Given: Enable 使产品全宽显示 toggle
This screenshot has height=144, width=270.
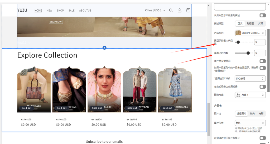Looking at the screenshot, I should (262, 61).
